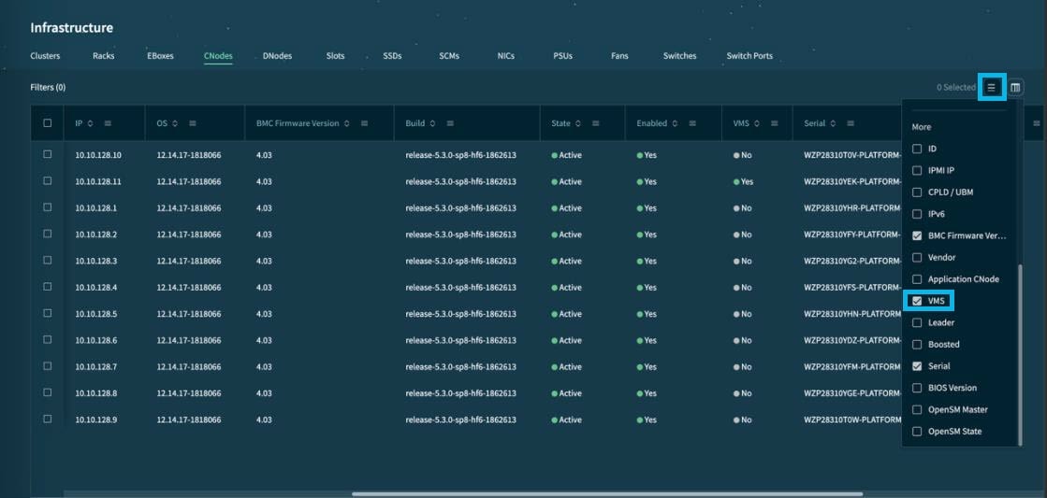Click the Filters (0) label
The width and height of the screenshot is (1047, 498).
(48, 87)
